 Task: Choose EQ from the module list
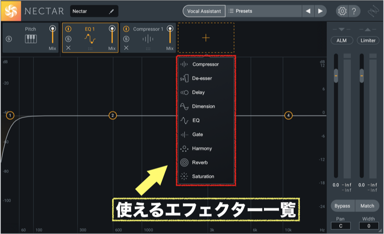point(206,120)
